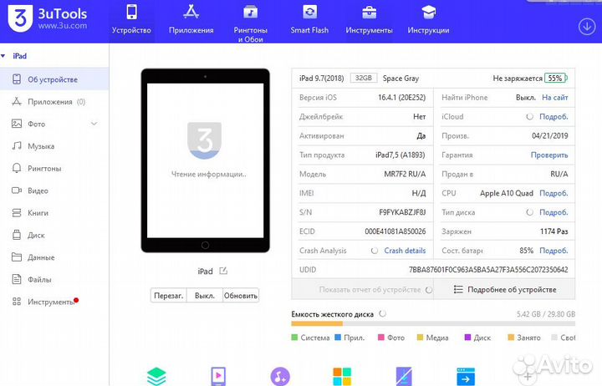
Task: Collapse the iPad device tree
Action: coord(3,56)
